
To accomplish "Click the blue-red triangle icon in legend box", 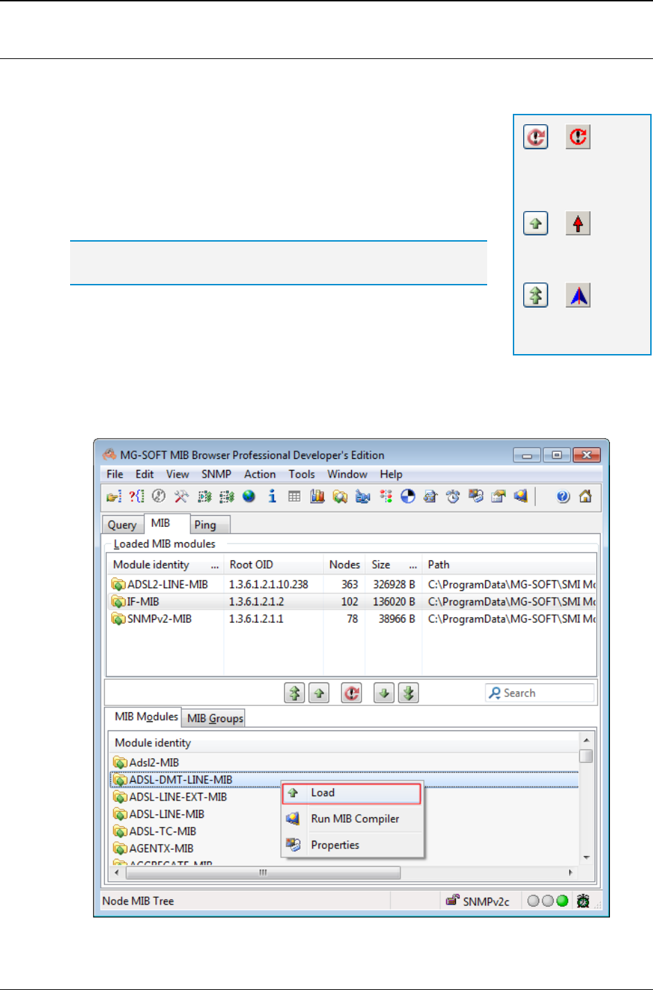I will pyautogui.click(x=578, y=296).
